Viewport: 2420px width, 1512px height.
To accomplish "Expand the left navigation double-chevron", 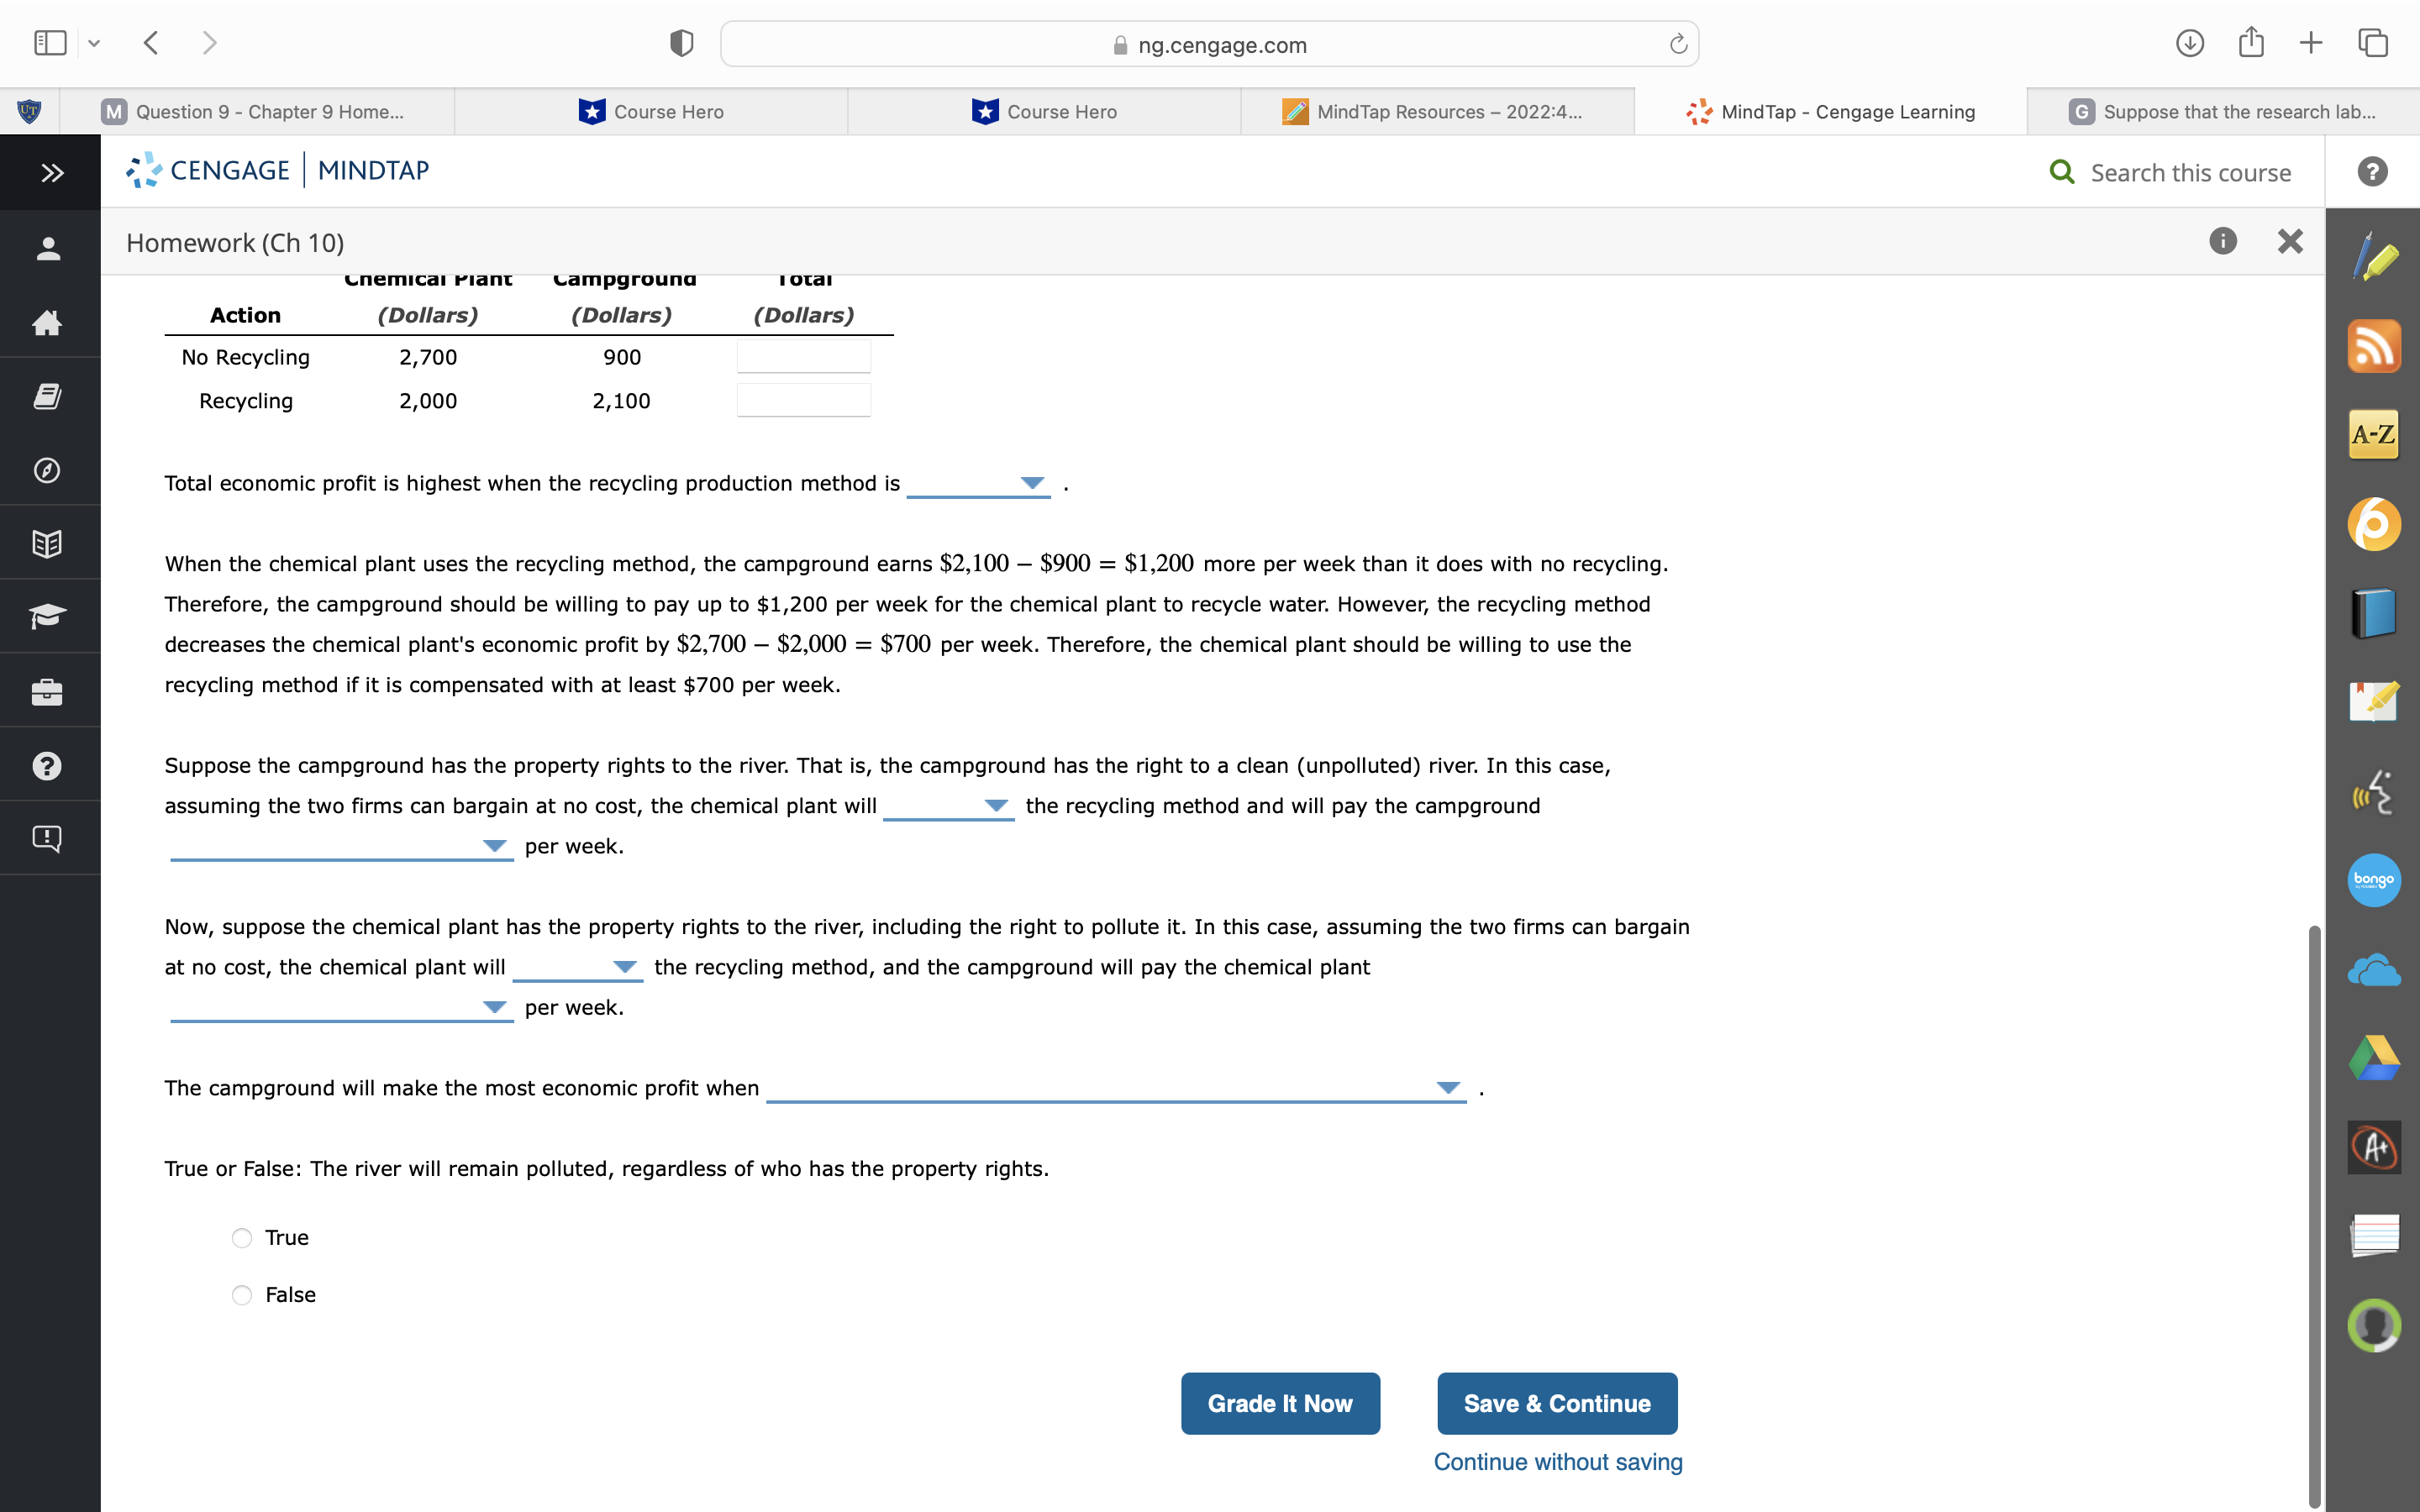I will (51, 173).
